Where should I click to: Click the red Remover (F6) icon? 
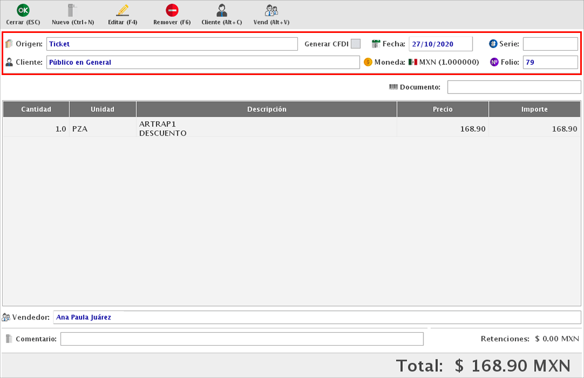(172, 10)
